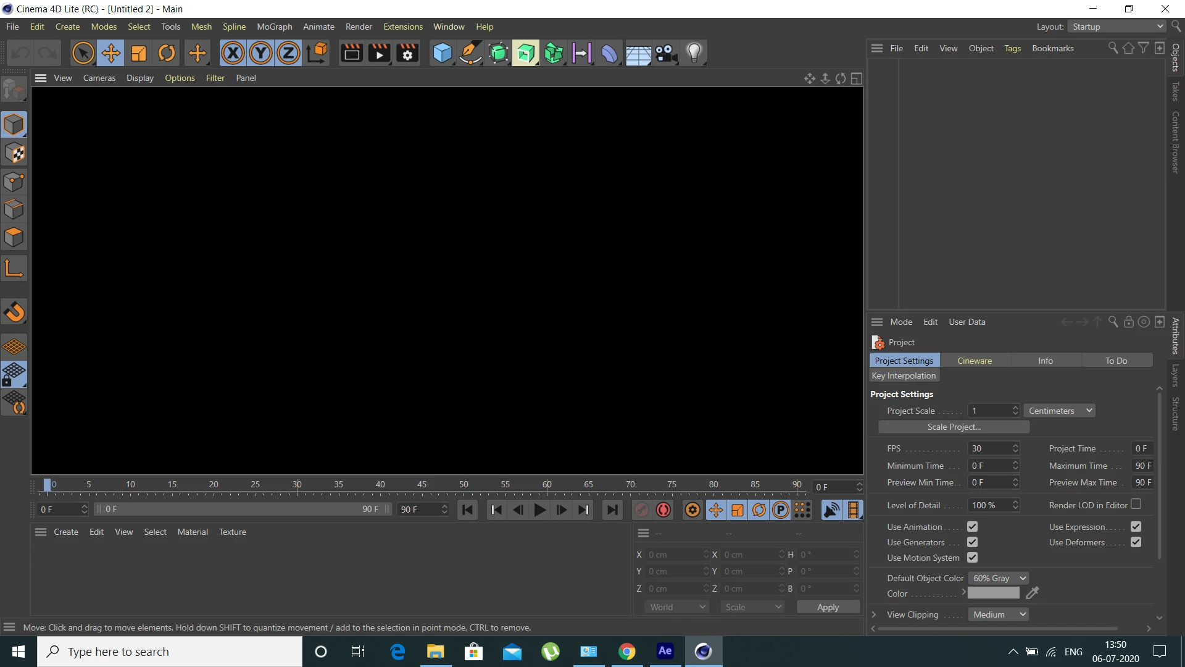Viewport: 1185px width, 667px height.
Task: Click the gray Color swatch
Action: (x=993, y=594)
